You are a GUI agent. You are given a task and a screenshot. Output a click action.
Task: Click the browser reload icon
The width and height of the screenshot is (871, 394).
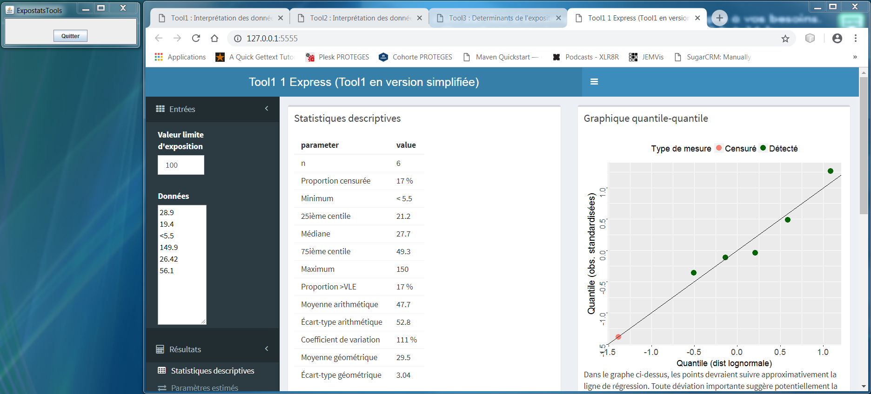point(196,38)
